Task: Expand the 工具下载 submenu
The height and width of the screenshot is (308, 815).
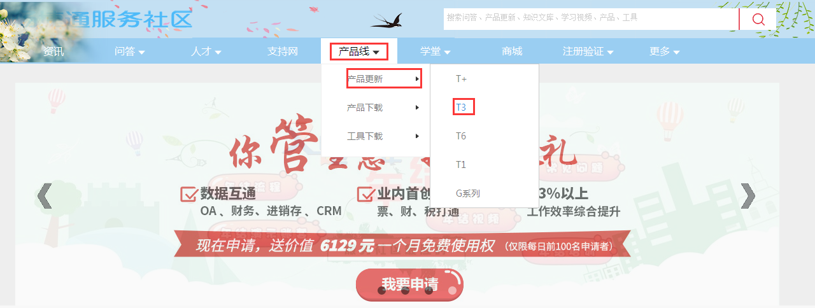Action: (x=383, y=136)
